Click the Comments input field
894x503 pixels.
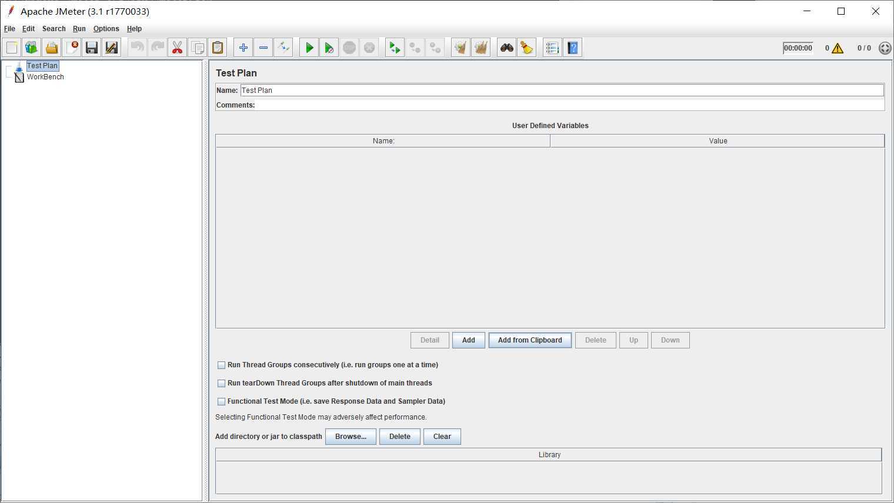point(569,105)
